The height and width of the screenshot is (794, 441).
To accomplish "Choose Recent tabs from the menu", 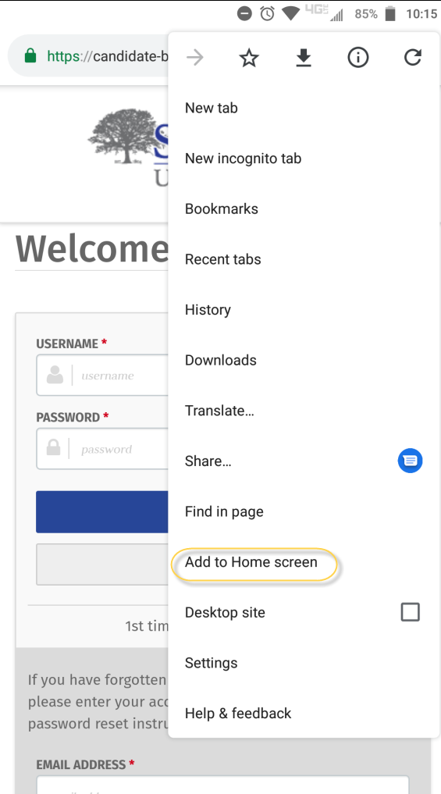I will tap(222, 259).
